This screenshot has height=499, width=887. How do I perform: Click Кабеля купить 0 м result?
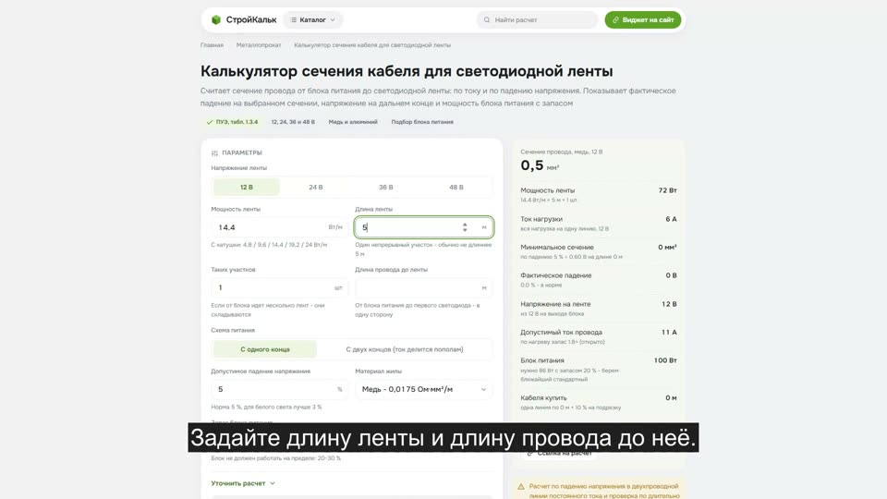point(599,402)
